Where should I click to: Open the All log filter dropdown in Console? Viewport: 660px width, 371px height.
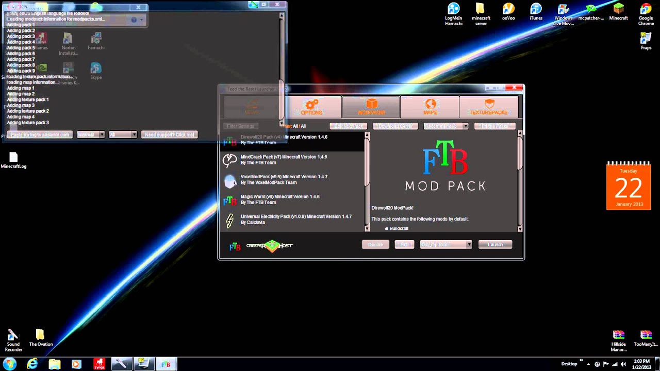123,134
